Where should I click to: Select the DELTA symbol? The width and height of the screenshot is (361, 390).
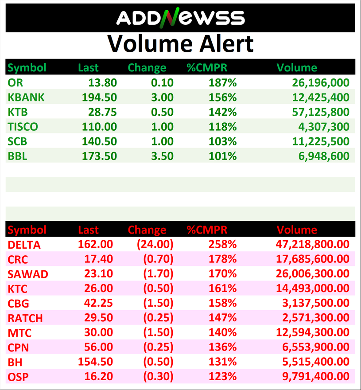pyautogui.click(x=24, y=245)
